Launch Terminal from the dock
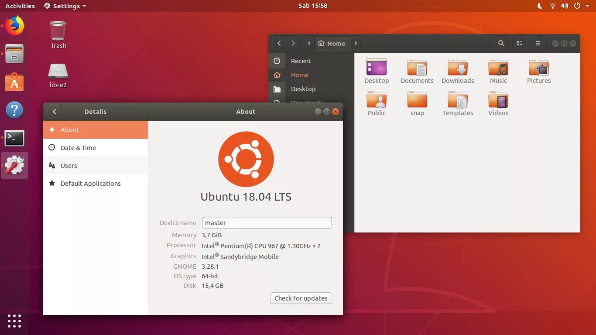Image resolution: width=596 pixels, height=335 pixels. pos(14,138)
